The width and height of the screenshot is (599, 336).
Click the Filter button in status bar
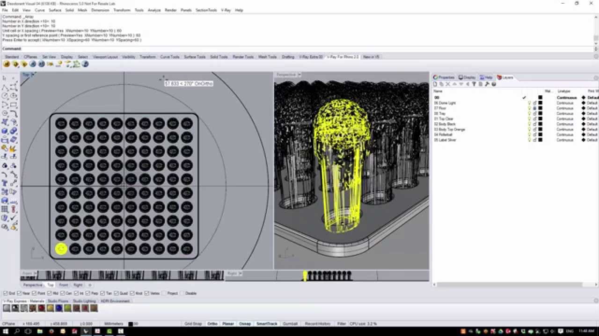coord(342,323)
